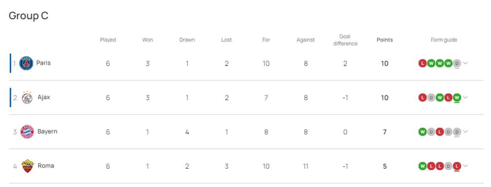491x187 pixels.
Task: Click the Bayern Munich club crest
Action: [27, 132]
